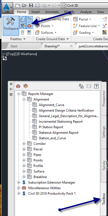Expand Civil 3D 2016 Productivity Pack 1
Image resolution: width=108 pixels, height=216 pixels.
(19, 194)
